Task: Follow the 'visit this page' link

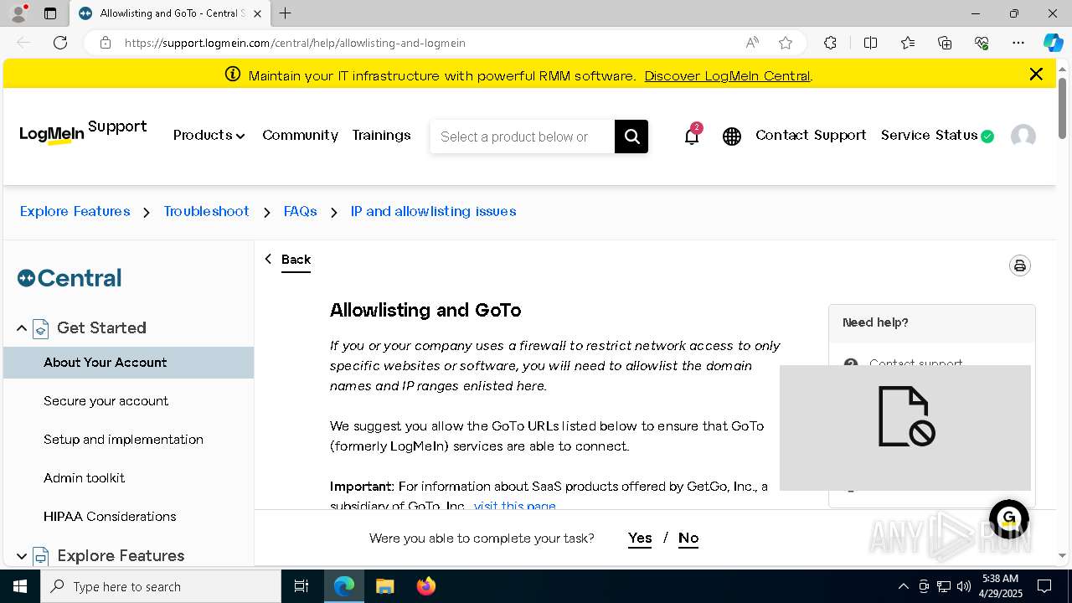Action: click(x=514, y=506)
